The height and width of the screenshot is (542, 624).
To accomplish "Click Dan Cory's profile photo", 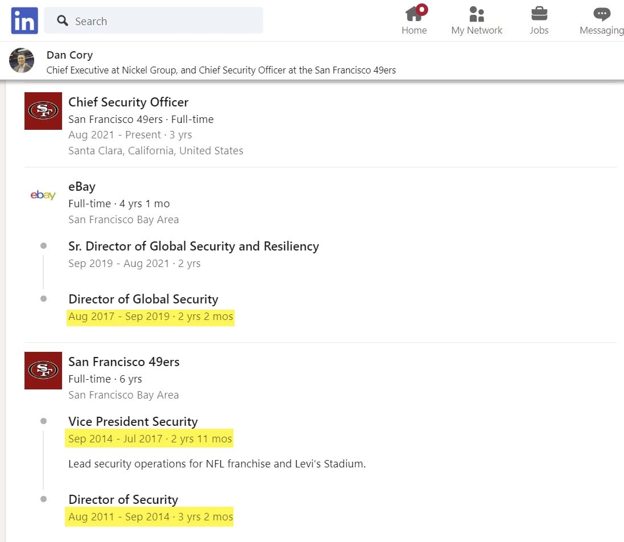I will tap(22, 60).
